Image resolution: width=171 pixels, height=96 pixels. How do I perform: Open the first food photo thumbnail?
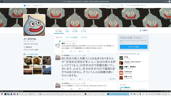pos(28,61)
